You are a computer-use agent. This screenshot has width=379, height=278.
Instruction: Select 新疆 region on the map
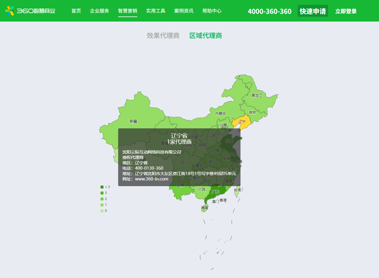[133, 121]
